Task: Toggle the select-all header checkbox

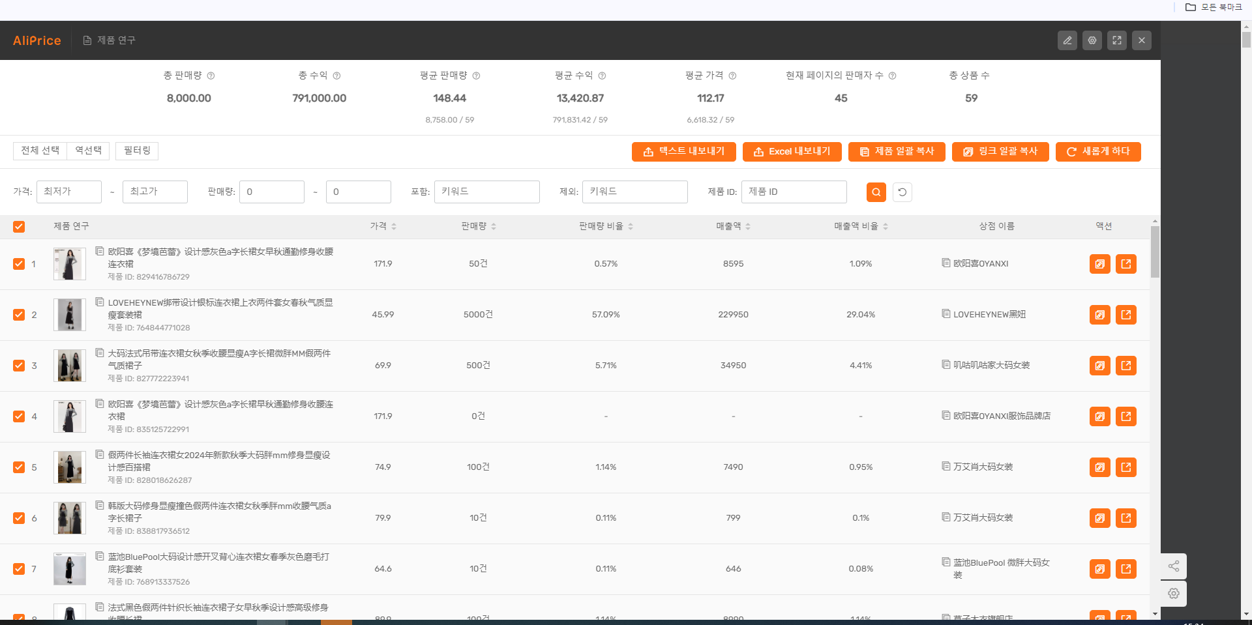Action: (x=19, y=227)
